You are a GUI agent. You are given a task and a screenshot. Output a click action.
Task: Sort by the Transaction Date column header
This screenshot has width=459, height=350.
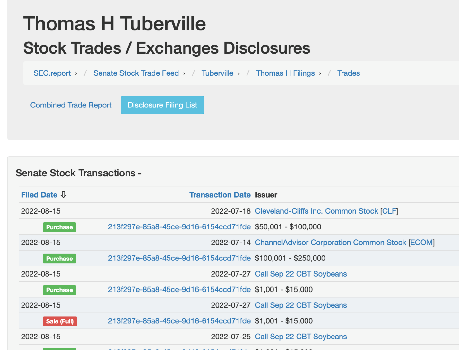pos(220,195)
